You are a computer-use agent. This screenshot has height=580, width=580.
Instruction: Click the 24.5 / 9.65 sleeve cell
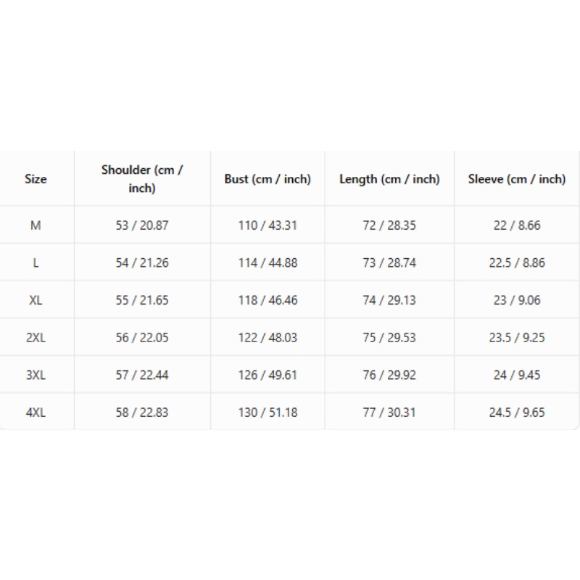coord(517,413)
